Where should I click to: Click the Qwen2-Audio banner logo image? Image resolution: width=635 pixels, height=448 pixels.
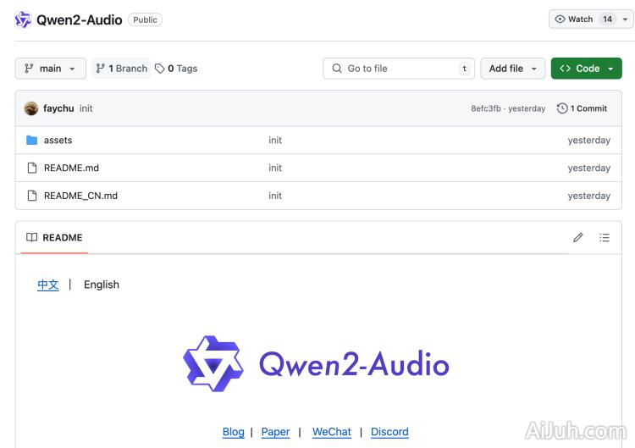click(x=316, y=364)
